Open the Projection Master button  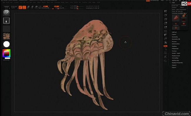point(14,7)
